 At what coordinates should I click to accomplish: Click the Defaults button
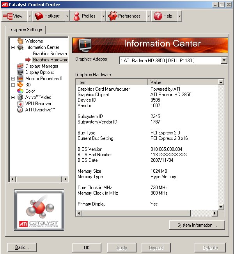click(210, 248)
